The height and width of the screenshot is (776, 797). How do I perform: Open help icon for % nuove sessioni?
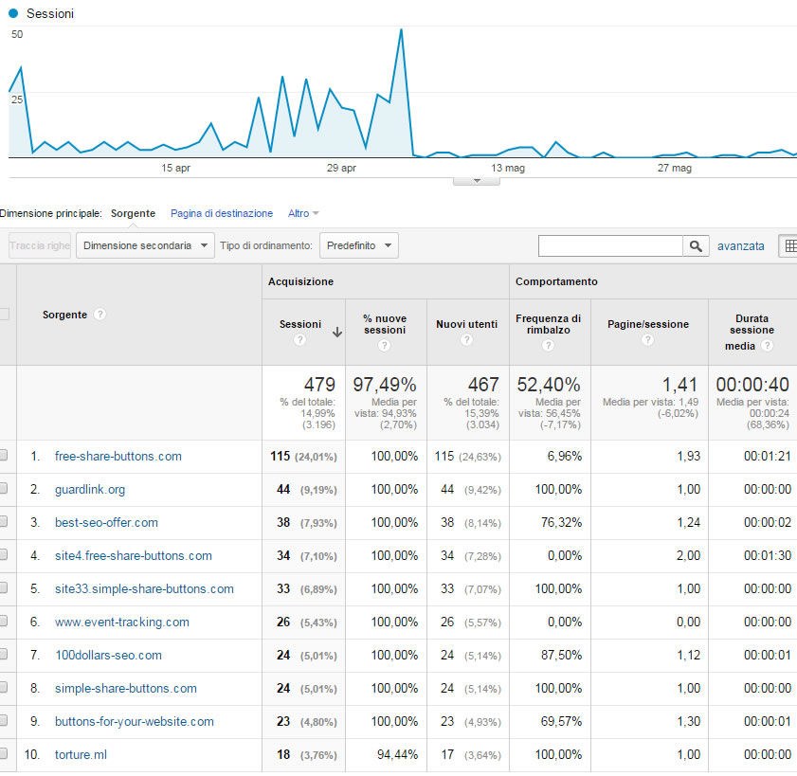click(x=384, y=346)
